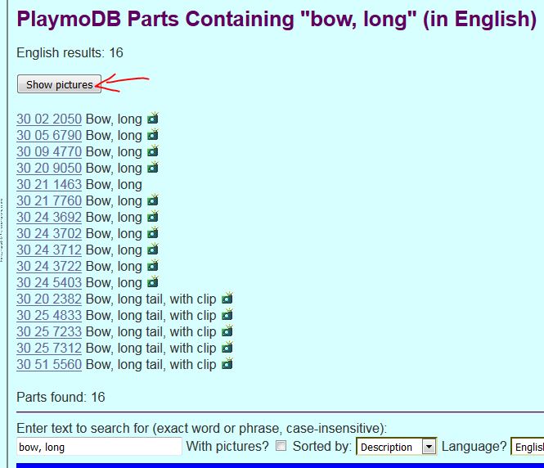Click camera icon beside part 30 02 2050
Viewport: 544px width, 468px height.
coord(152,119)
